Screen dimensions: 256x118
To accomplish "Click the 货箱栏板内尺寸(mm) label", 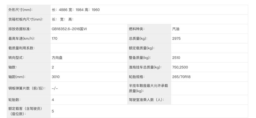I will (26, 19).
